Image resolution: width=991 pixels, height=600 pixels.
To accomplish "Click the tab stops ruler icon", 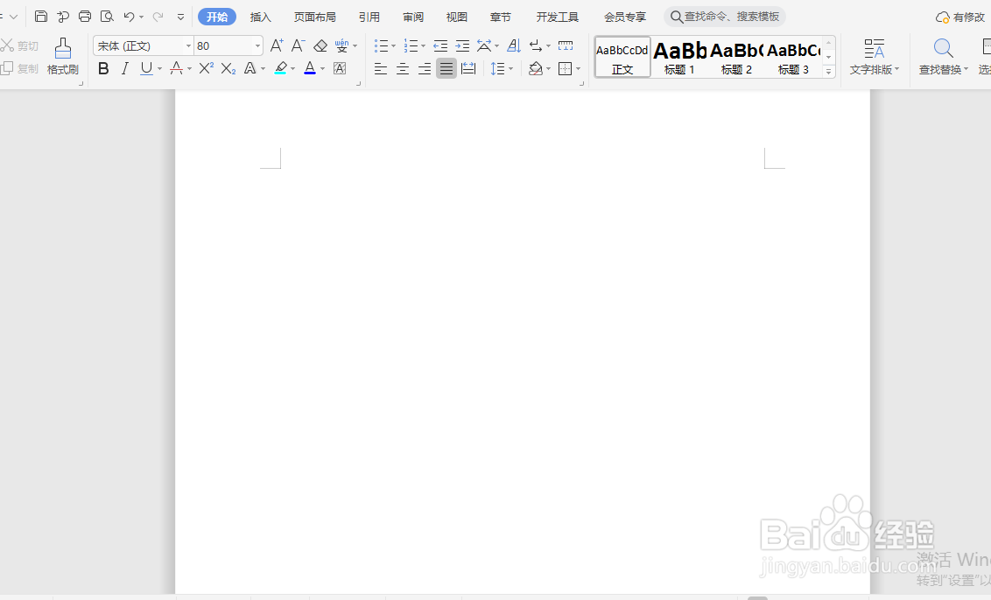I will click(566, 45).
